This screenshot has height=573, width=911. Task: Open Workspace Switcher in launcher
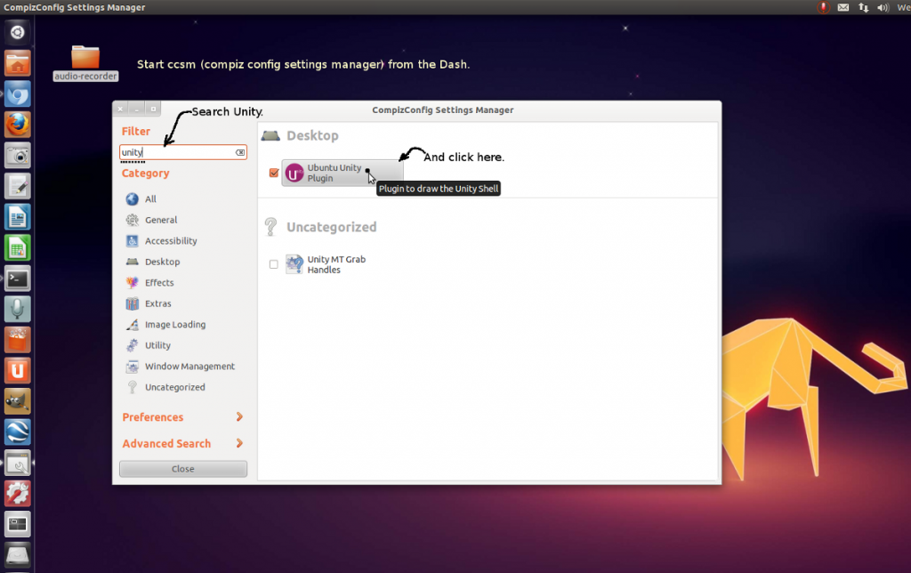click(x=18, y=525)
